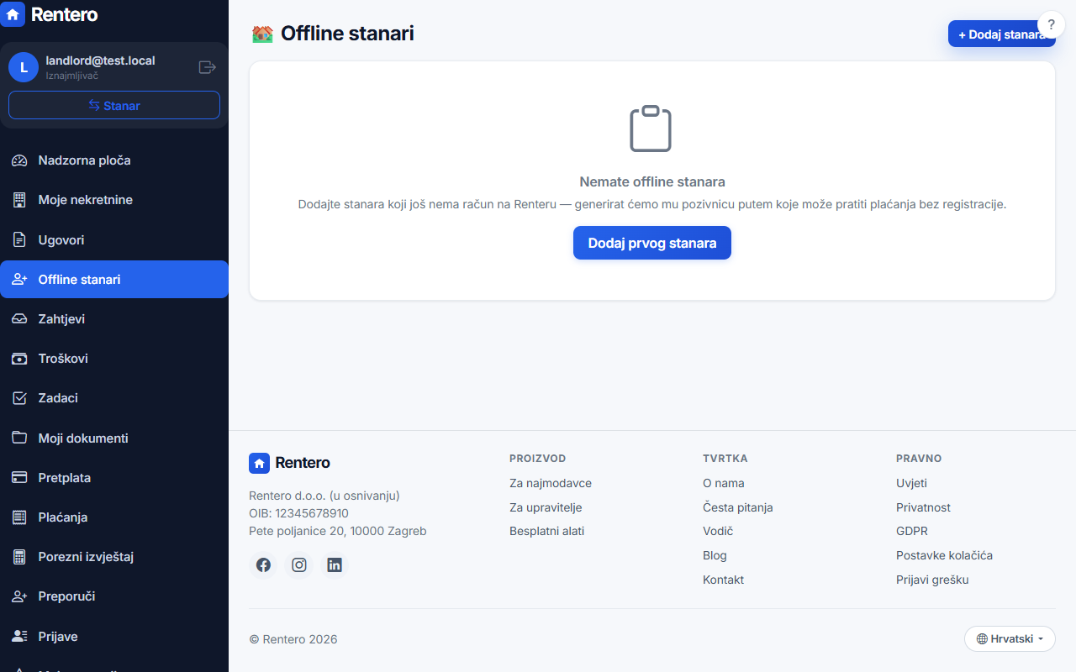Open Nadzorna ploča in sidebar
1076x672 pixels.
tap(114, 160)
